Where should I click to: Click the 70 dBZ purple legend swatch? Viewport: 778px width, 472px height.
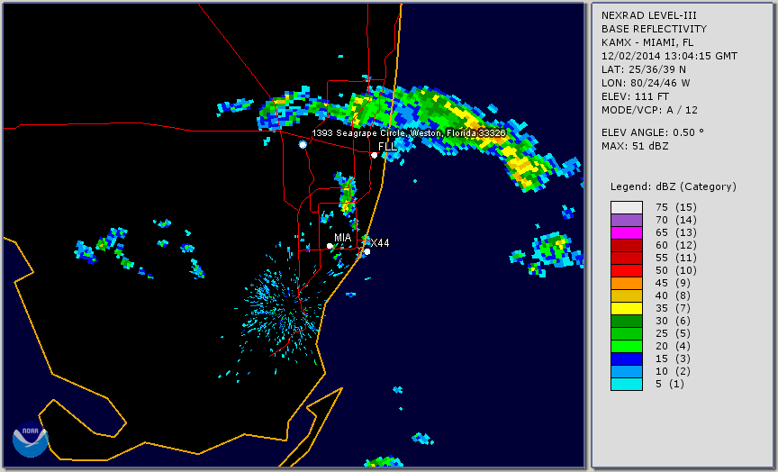coord(627,220)
